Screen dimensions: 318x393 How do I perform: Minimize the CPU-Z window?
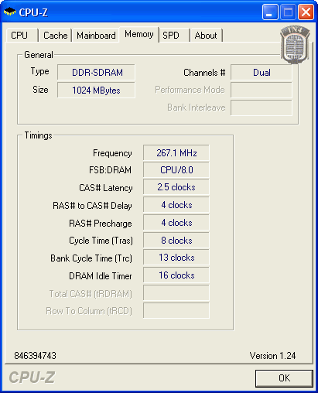(270, 12)
